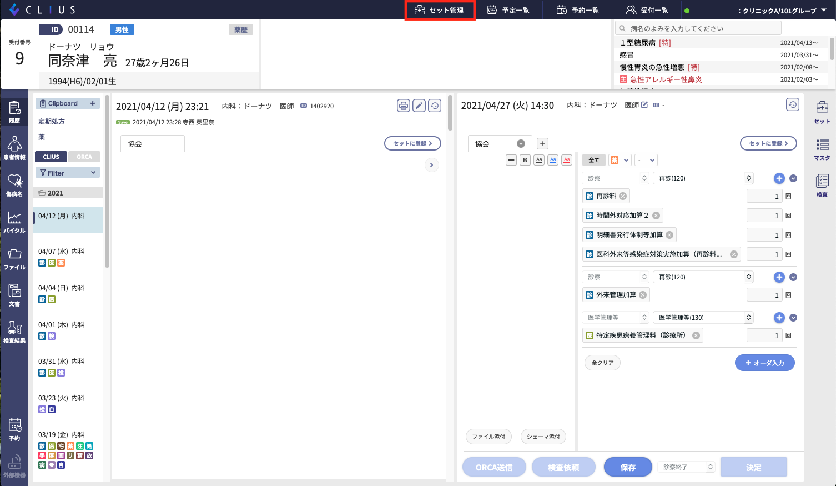Collapse the first 再診(120) group chevron
836x486 pixels.
(793, 178)
